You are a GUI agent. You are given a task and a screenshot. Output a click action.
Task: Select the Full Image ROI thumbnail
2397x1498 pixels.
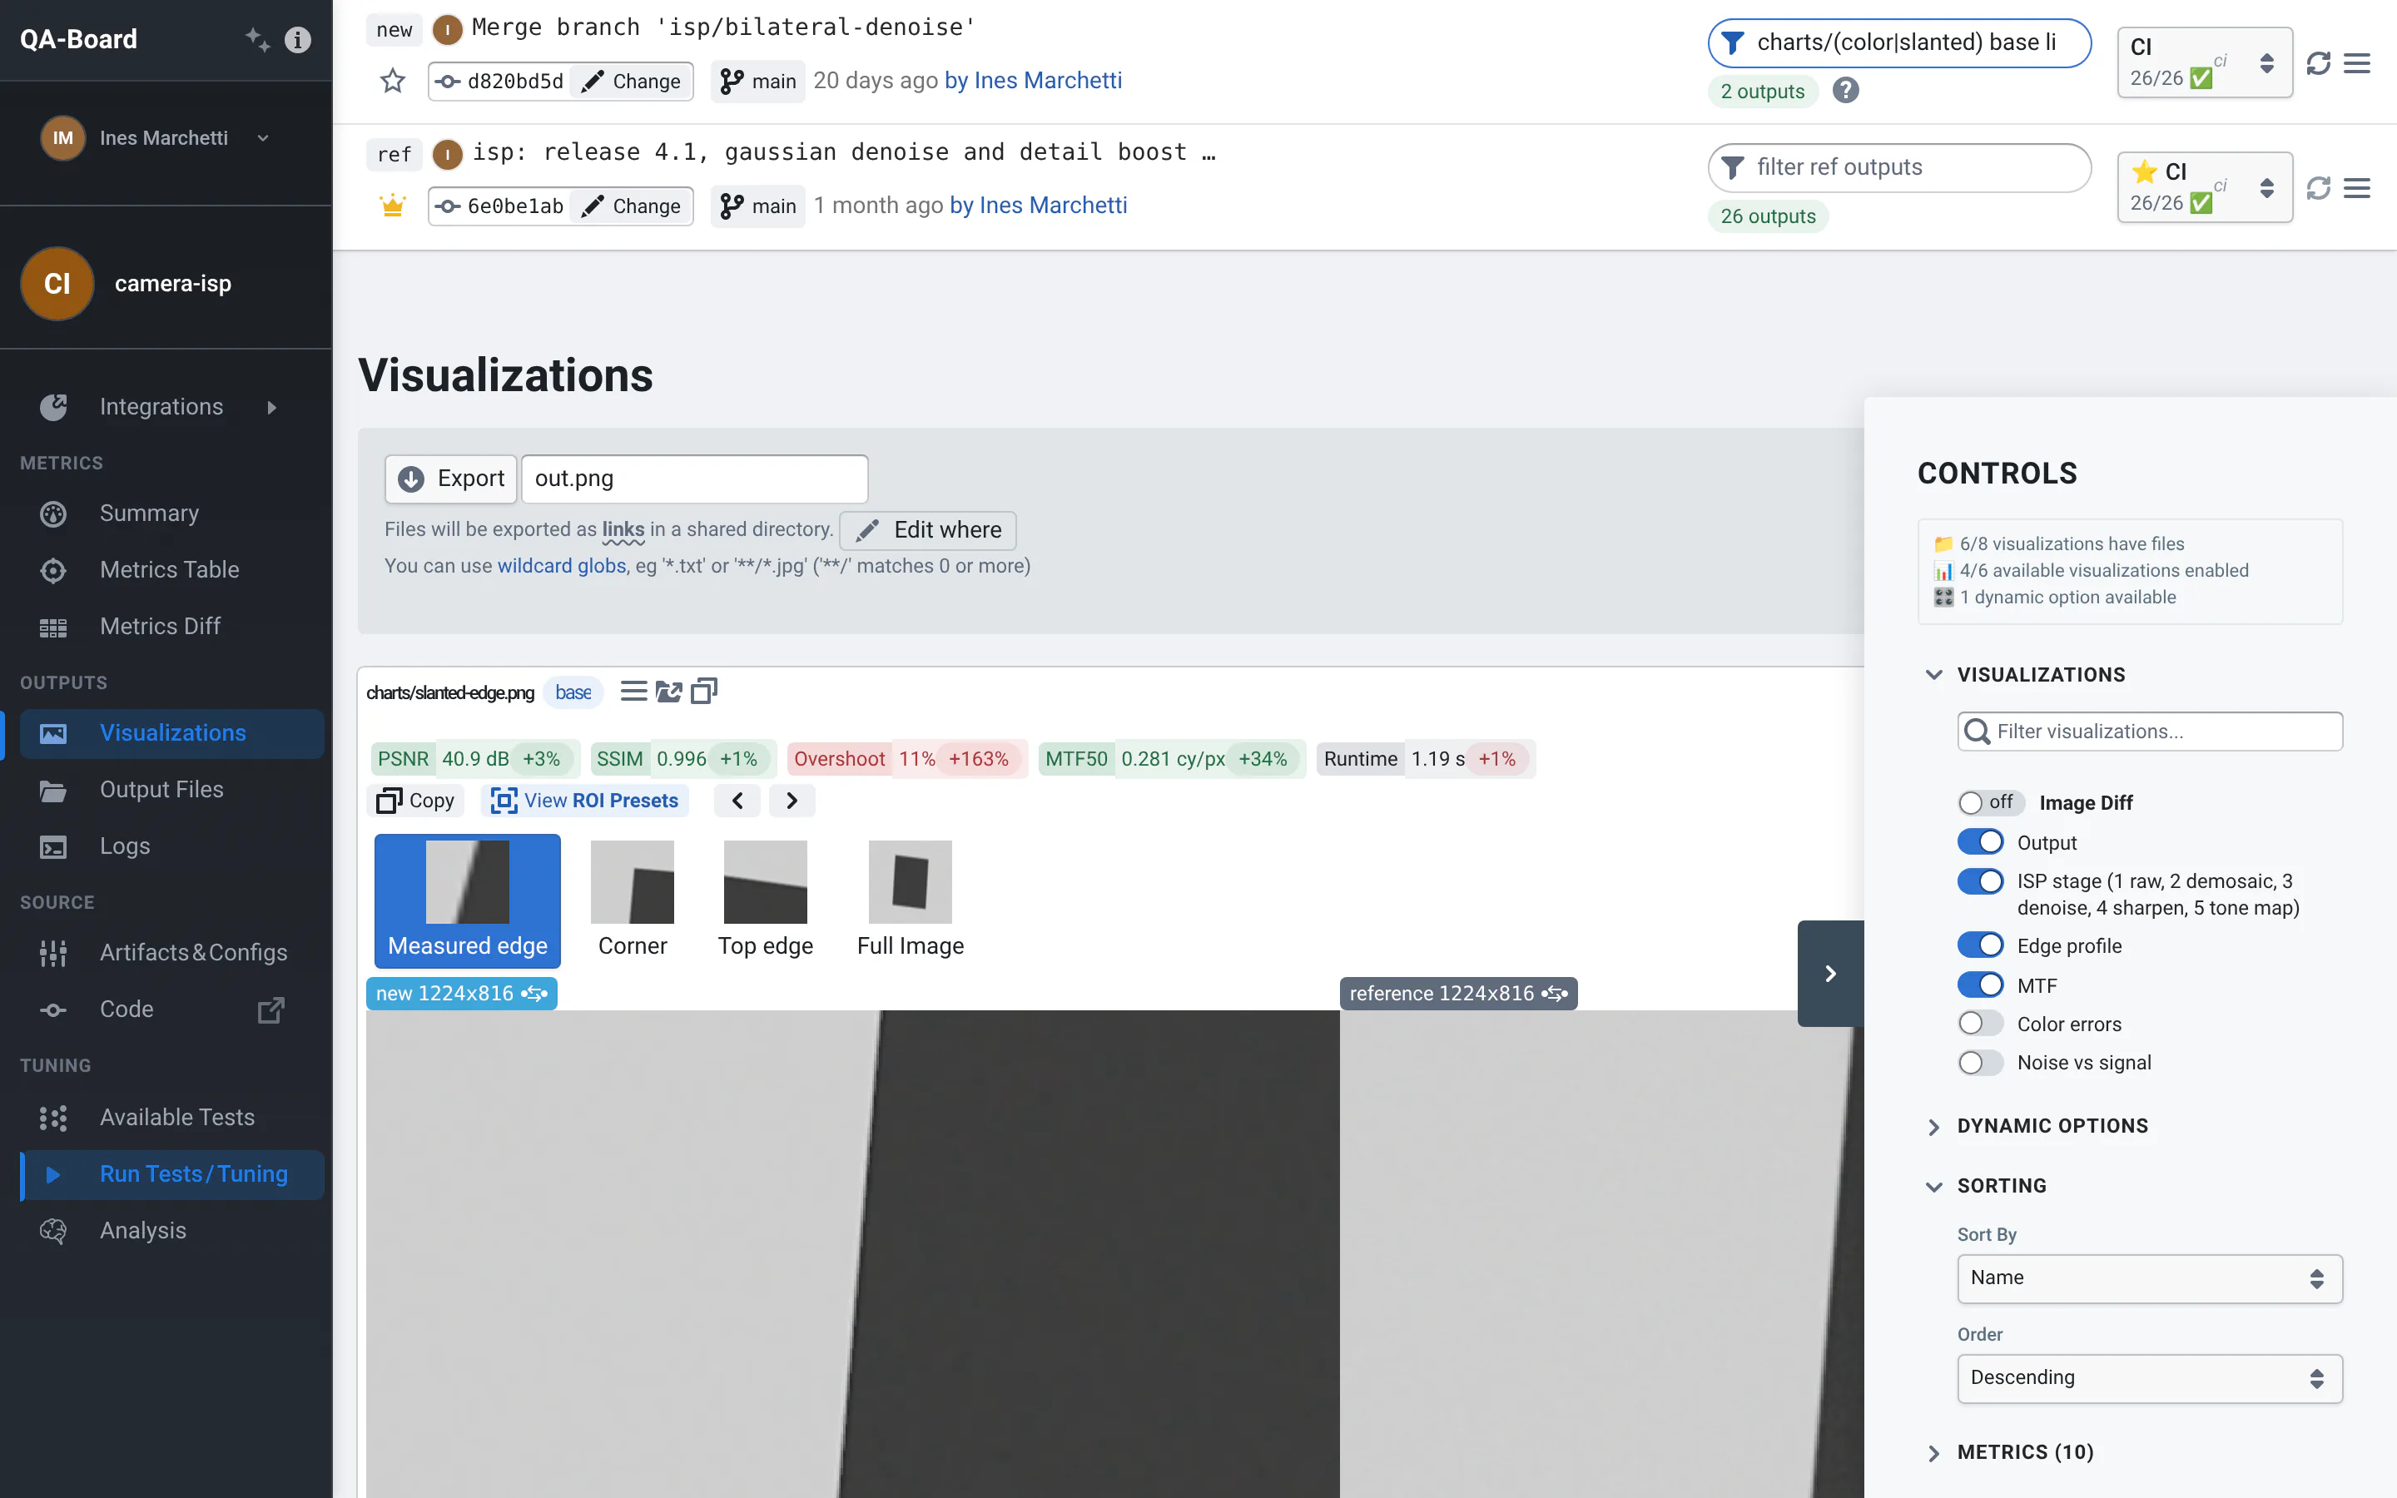[911, 900]
